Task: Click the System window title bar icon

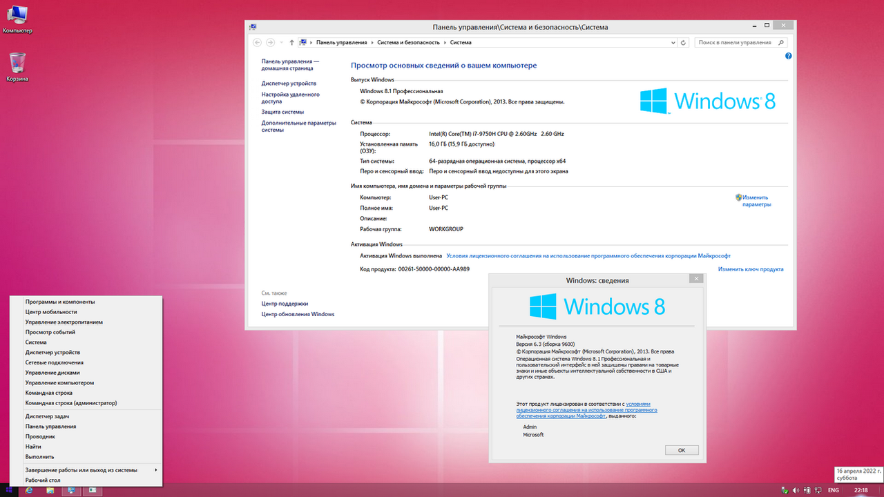Action: click(253, 27)
